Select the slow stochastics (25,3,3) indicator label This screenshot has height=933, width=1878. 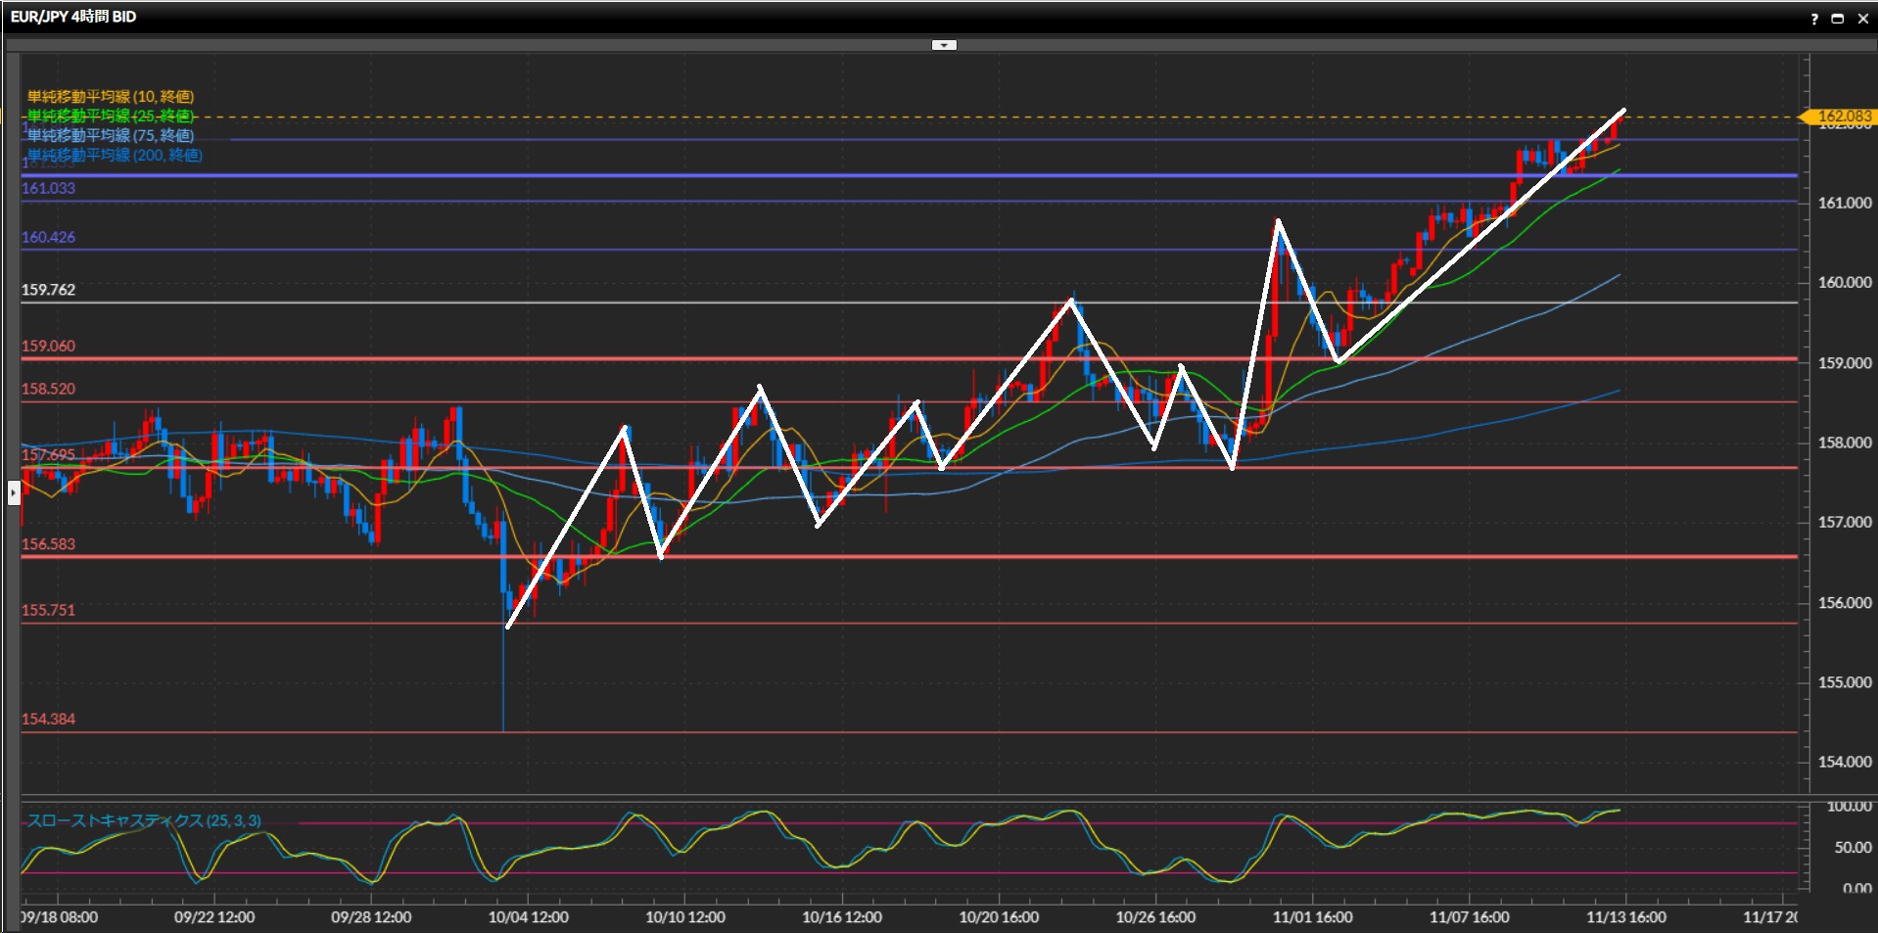[144, 820]
